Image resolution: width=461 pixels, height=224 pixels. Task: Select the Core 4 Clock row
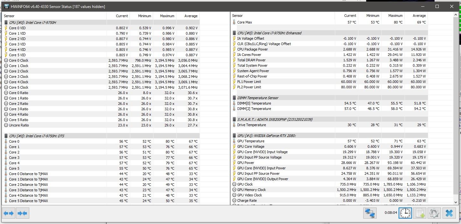point(101,82)
